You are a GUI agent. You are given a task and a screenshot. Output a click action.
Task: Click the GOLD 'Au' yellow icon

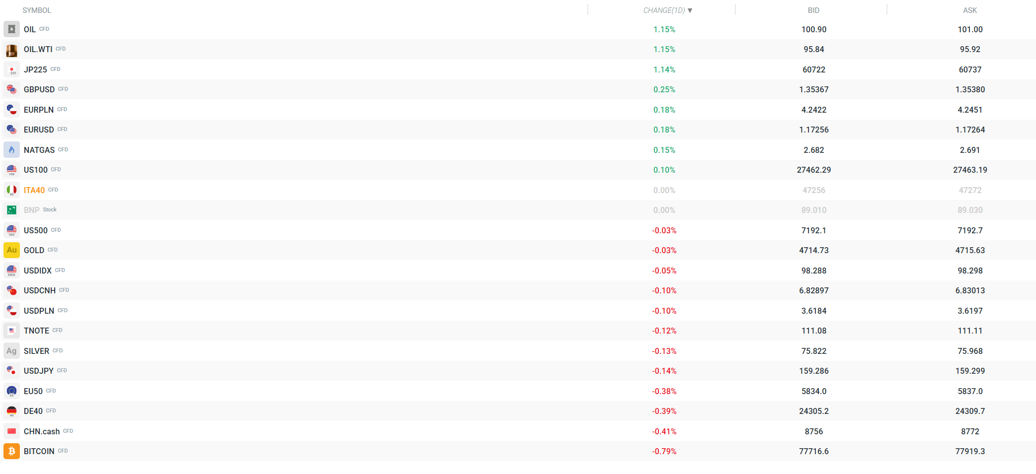click(11, 250)
